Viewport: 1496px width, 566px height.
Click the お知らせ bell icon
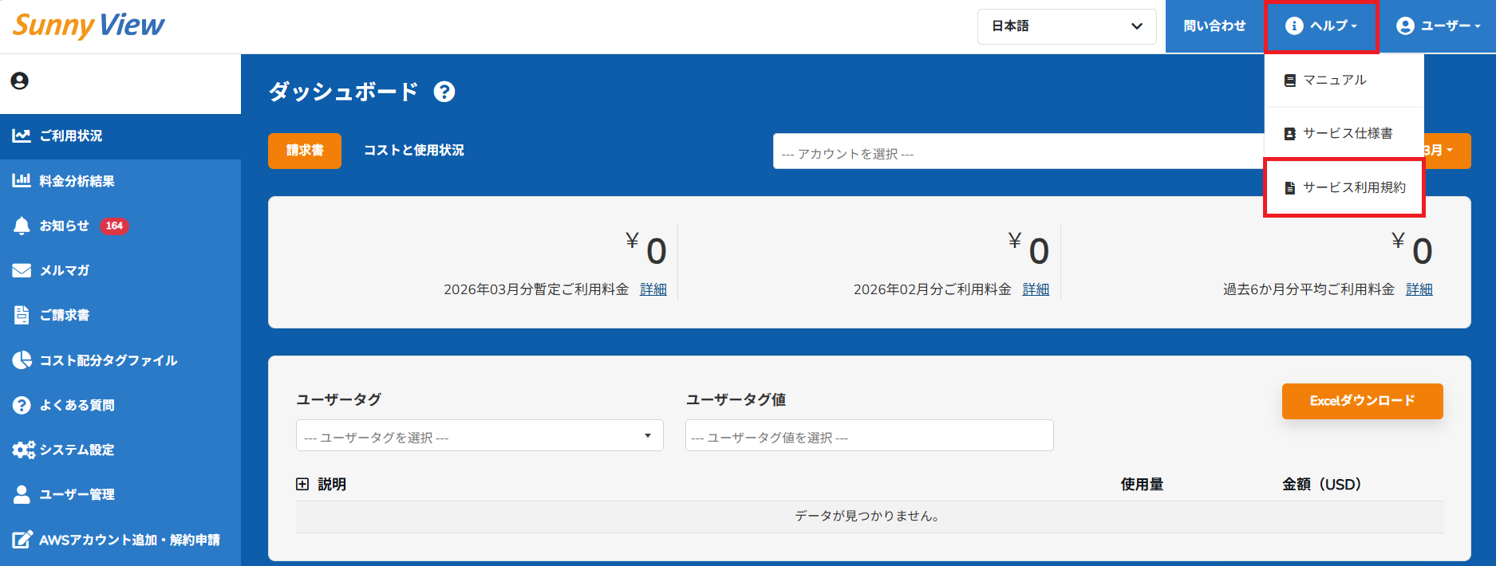(x=22, y=226)
